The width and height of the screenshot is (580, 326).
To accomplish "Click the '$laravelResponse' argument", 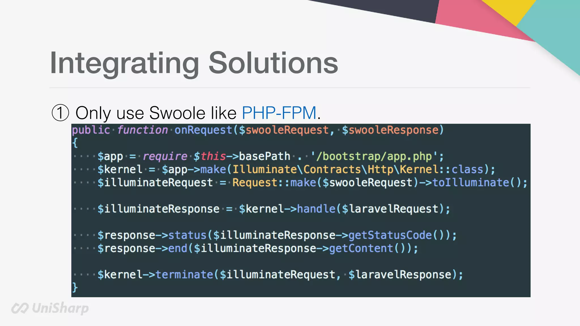I will click(400, 275).
